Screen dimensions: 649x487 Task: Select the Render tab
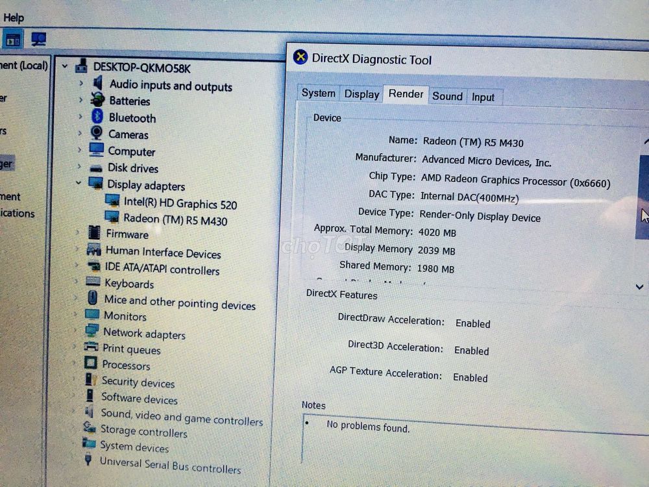click(406, 94)
